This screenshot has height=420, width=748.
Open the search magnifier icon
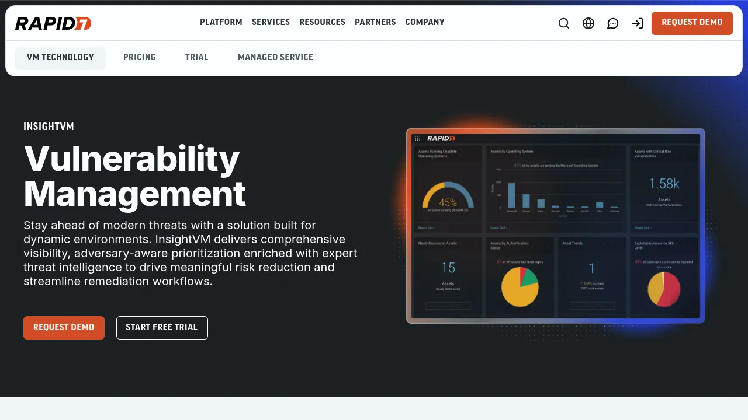click(564, 23)
